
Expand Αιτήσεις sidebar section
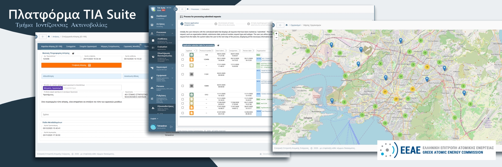pos(162,25)
